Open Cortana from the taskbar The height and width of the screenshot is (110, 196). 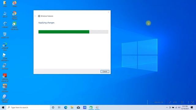[x=53, y=107]
